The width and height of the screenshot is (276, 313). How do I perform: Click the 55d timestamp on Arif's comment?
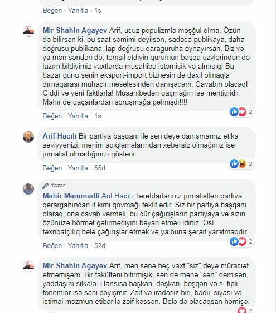(x=100, y=168)
